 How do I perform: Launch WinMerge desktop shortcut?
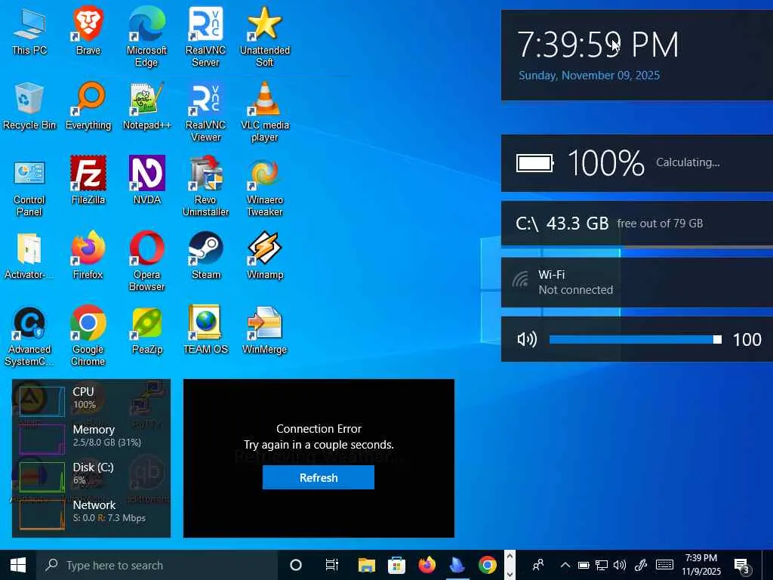[265, 331]
